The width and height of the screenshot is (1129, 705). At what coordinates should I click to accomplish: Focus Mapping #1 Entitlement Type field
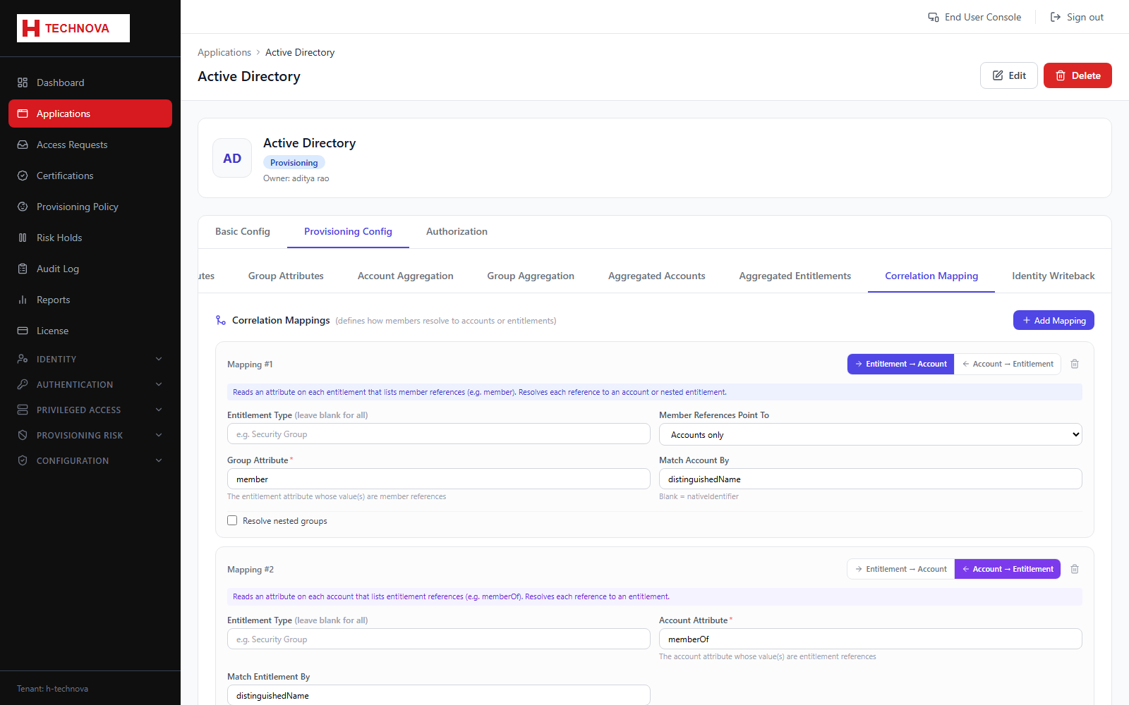pyautogui.click(x=439, y=434)
